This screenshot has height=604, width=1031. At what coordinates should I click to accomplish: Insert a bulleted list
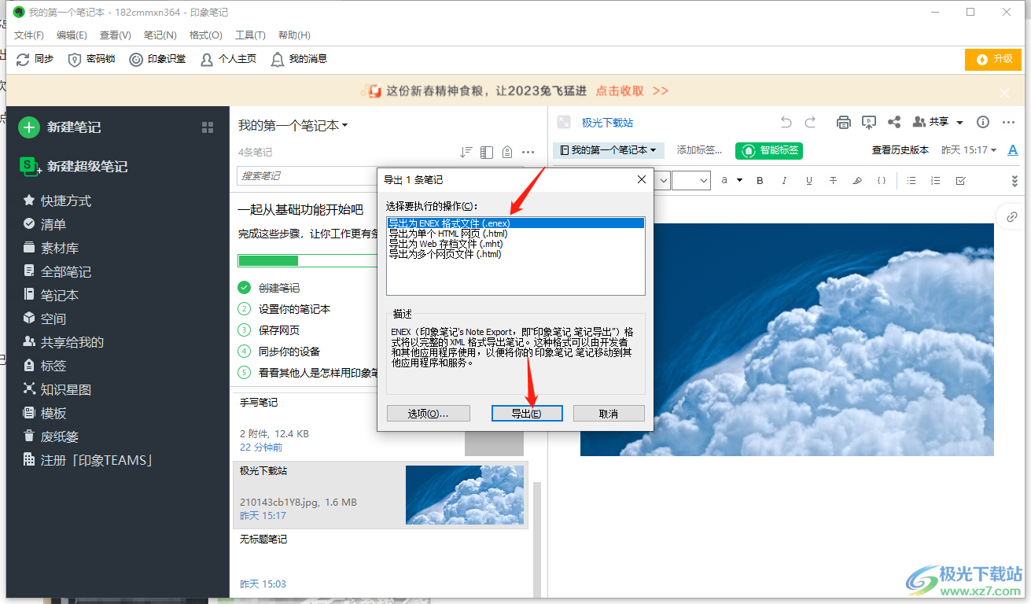pos(911,181)
